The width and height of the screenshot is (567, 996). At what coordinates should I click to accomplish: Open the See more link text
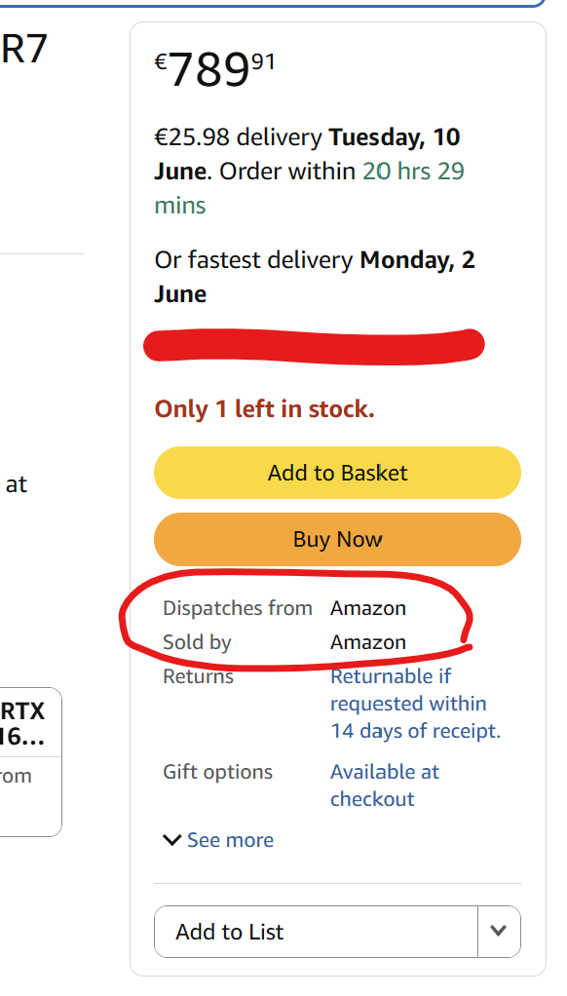pyautogui.click(x=231, y=840)
